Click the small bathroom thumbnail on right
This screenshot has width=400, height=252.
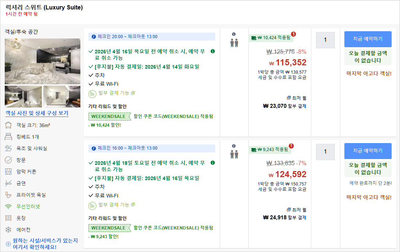[62, 96]
